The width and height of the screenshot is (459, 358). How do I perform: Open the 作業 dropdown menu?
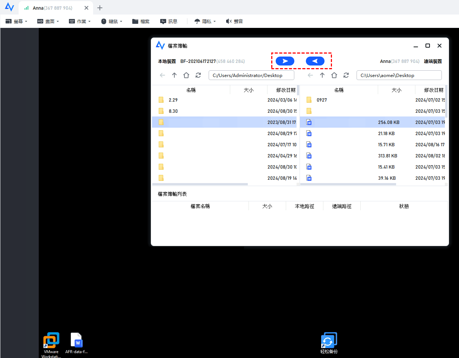(x=80, y=22)
